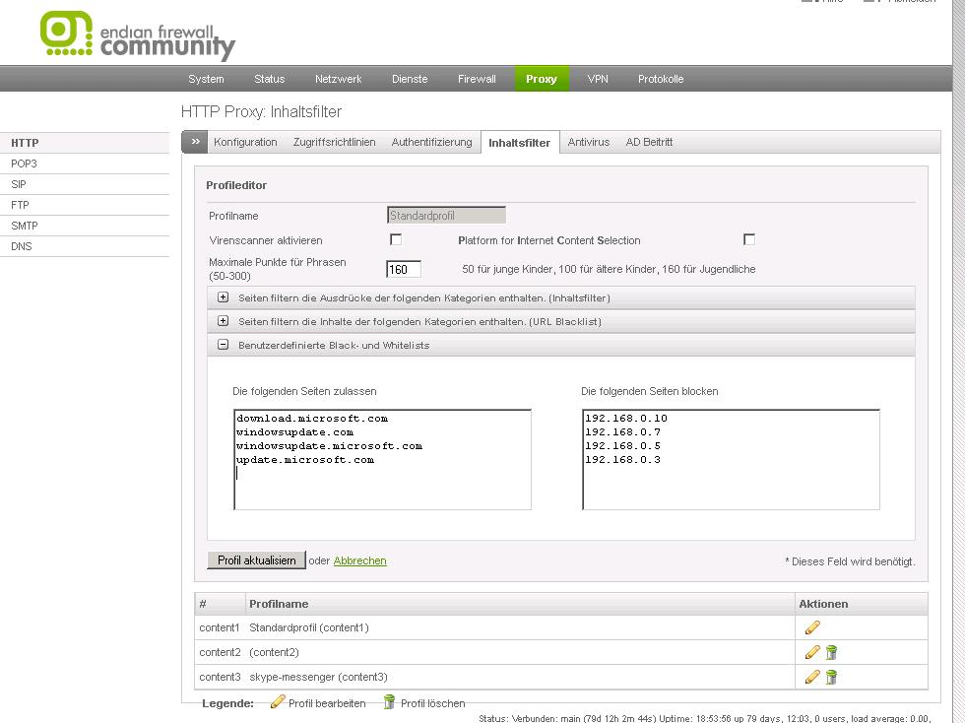
Task: Edit the skype-messenger profile
Action: pyautogui.click(x=812, y=677)
